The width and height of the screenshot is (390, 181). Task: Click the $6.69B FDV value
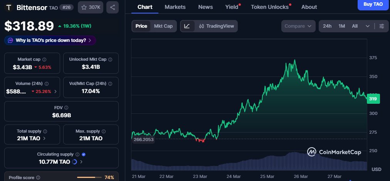(61, 115)
